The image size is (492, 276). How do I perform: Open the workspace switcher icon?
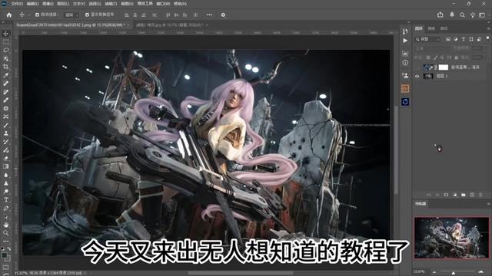click(482, 15)
